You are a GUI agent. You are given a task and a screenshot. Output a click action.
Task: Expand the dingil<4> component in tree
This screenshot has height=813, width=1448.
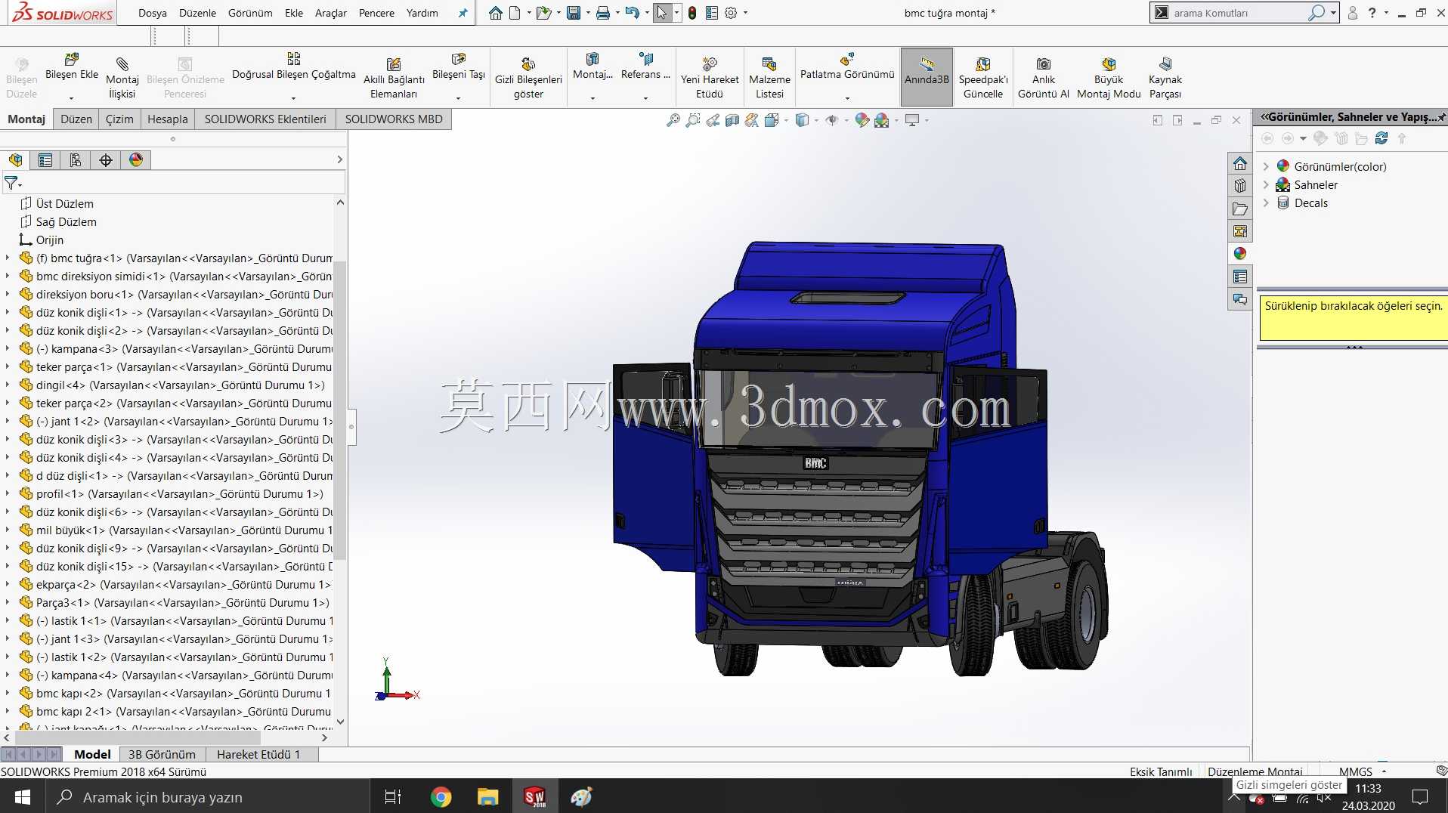(x=8, y=385)
